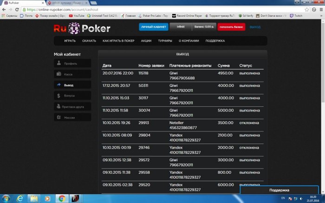The height and width of the screenshot is (203, 325).
Task: Open Почта bookmark
Action: pyautogui.click(x=26, y=15)
